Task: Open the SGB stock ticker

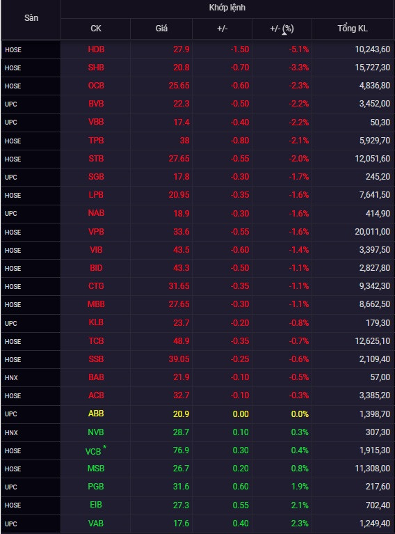Action: point(96,177)
